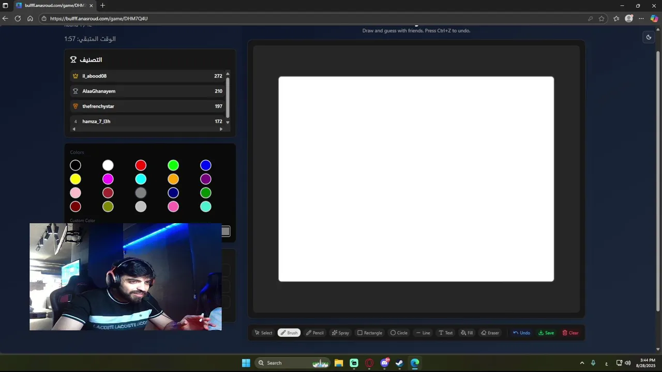The width and height of the screenshot is (662, 372).
Task: Click the taskbar Search box
Action: tap(293, 363)
